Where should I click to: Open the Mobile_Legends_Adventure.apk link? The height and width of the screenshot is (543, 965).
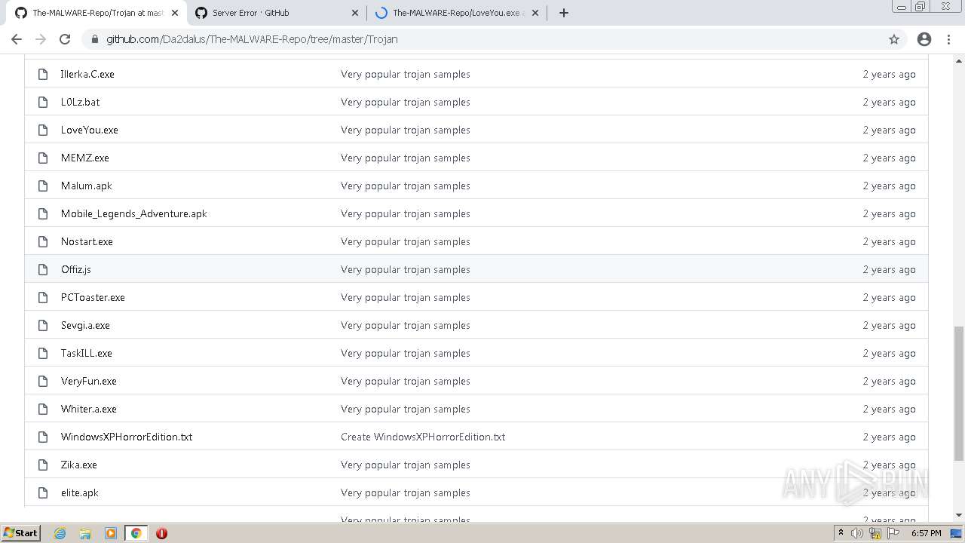pyautogui.click(x=134, y=213)
